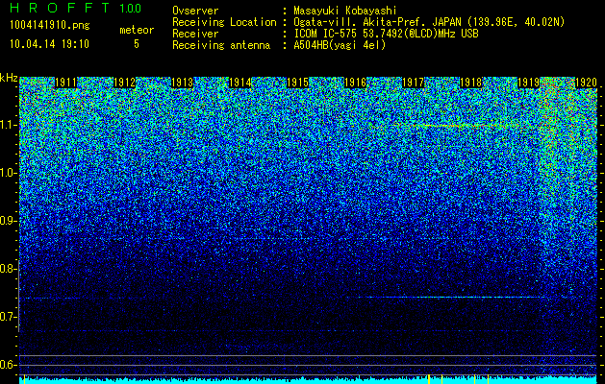Click the kHz axis unit label
Viewport: 605px width, 384px height.
click(x=9, y=78)
